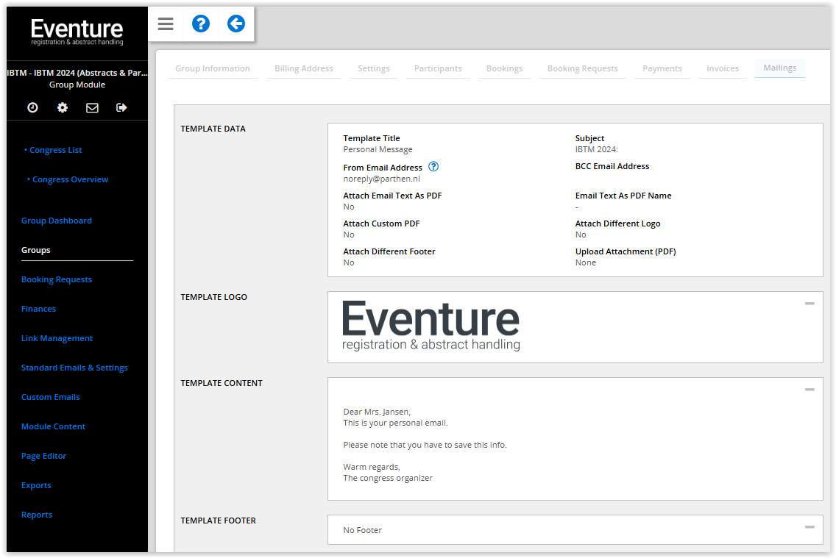Click the logout arrow icon in sidebar
The height and width of the screenshot is (558, 836).
tap(121, 108)
